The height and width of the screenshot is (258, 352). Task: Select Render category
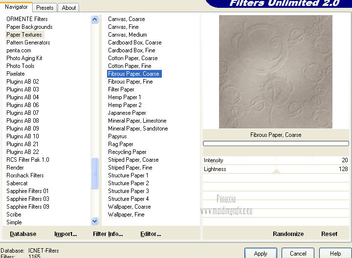15,168
